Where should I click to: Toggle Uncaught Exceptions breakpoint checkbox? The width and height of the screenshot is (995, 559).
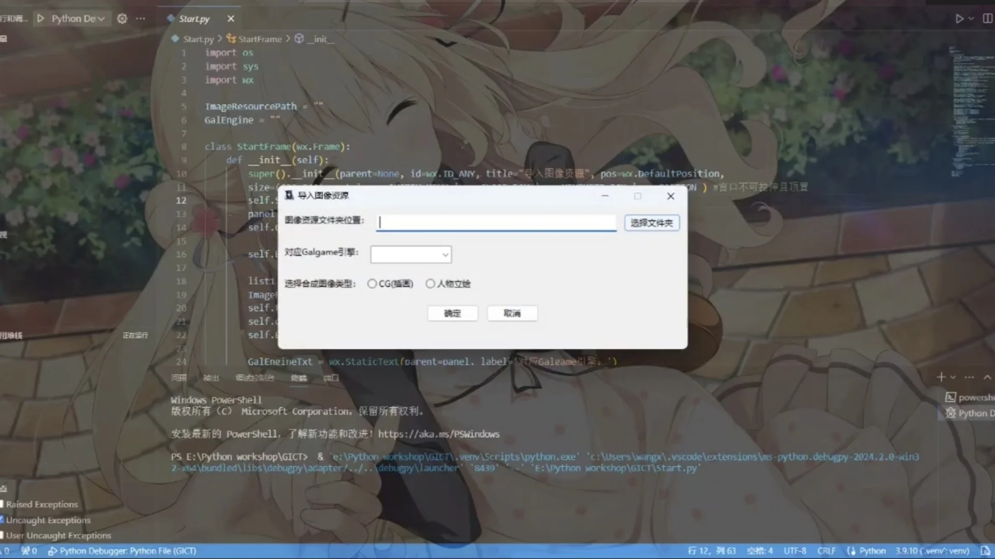(2, 520)
